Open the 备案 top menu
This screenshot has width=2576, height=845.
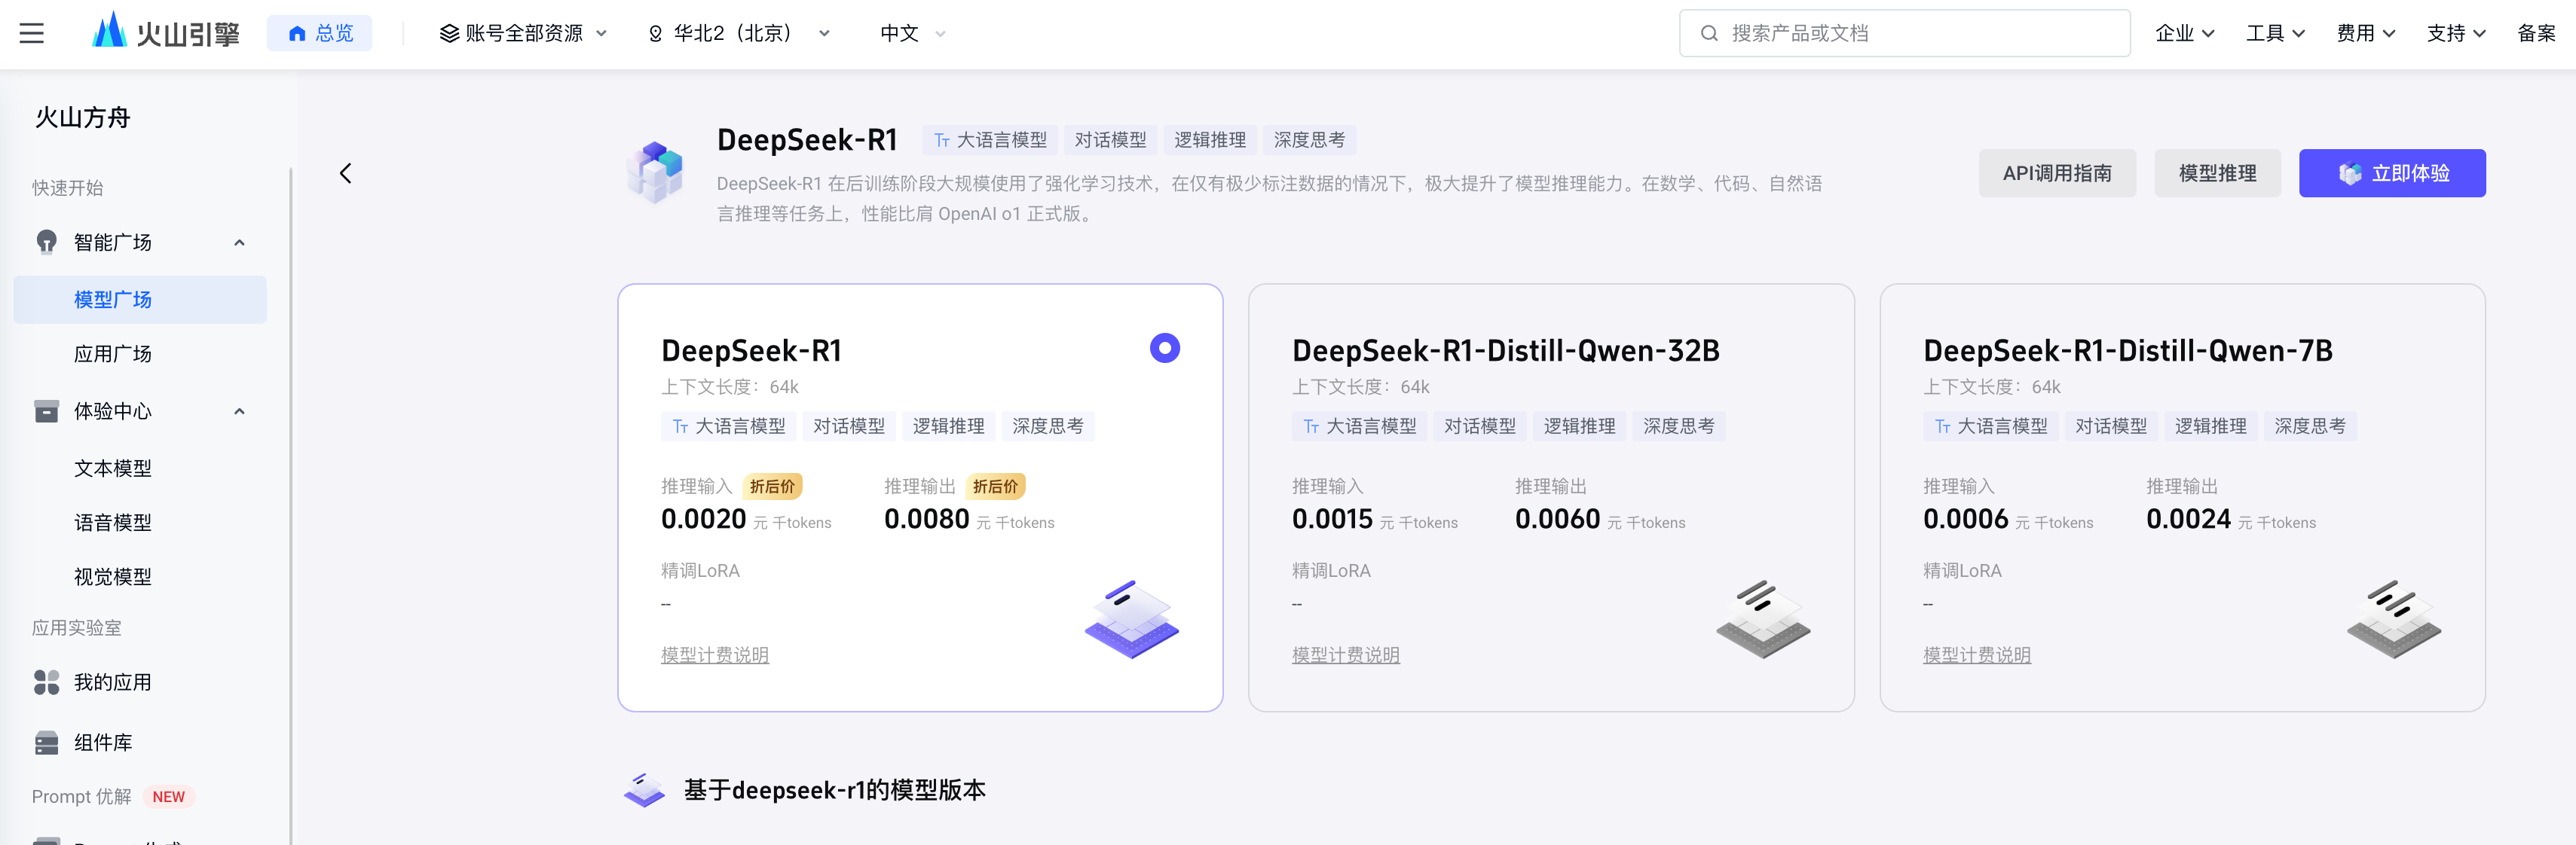[2536, 33]
